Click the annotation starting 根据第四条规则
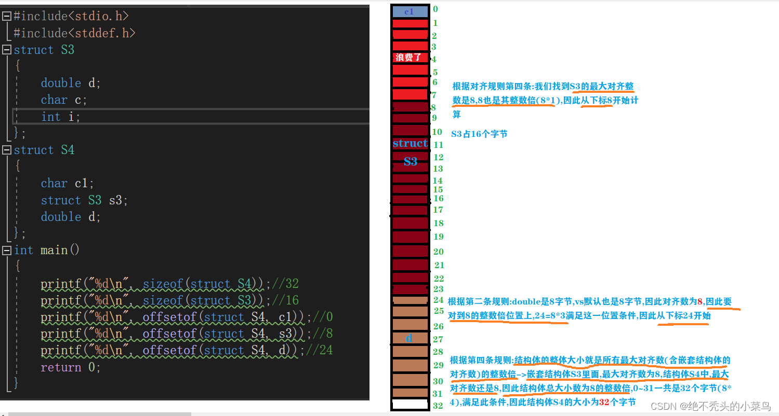Image resolution: width=779 pixels, height=416 pixels. (x=591, y=381)
